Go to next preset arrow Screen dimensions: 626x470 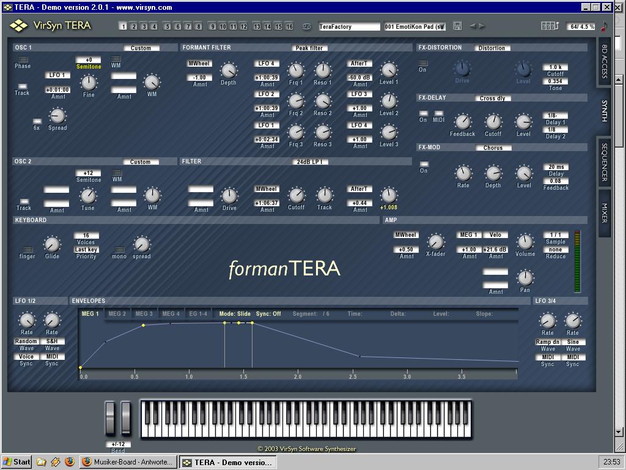click(482, 26)
